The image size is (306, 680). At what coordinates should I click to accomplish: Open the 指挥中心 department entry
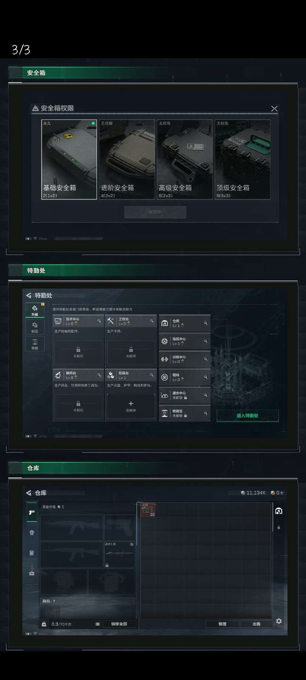185,341
